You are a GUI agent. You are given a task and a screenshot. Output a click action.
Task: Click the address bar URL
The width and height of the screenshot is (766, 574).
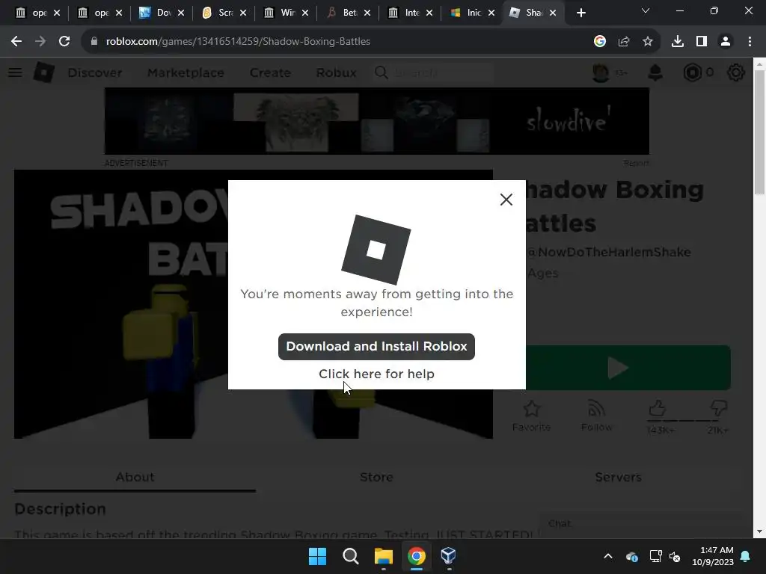[238, 42]
